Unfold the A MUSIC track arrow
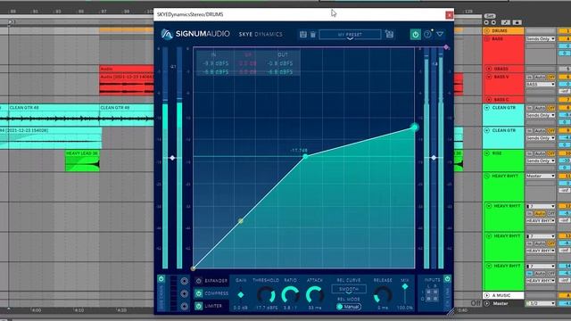 pos(487,295)
